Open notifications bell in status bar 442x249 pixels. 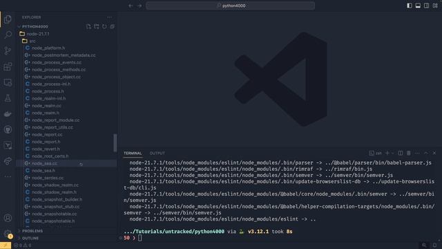point(434,246)
